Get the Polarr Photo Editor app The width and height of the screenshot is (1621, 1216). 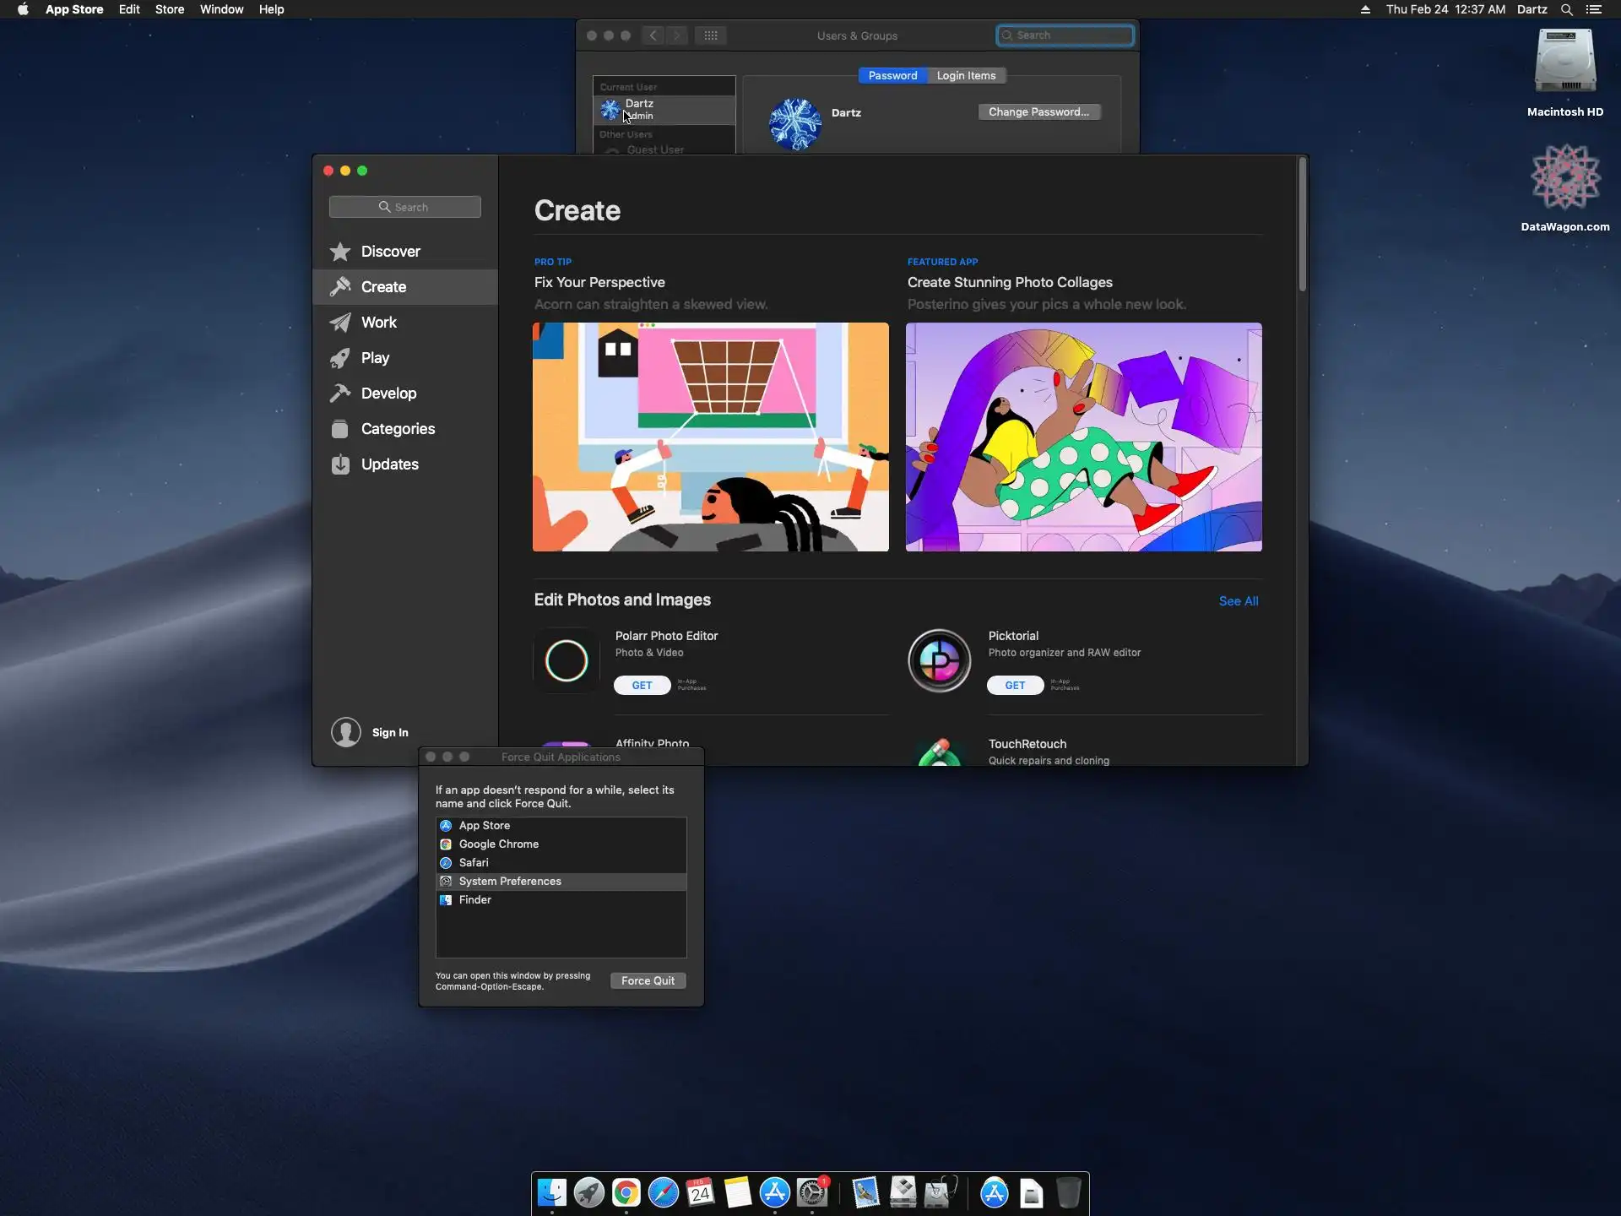click(x=642, y=686)
